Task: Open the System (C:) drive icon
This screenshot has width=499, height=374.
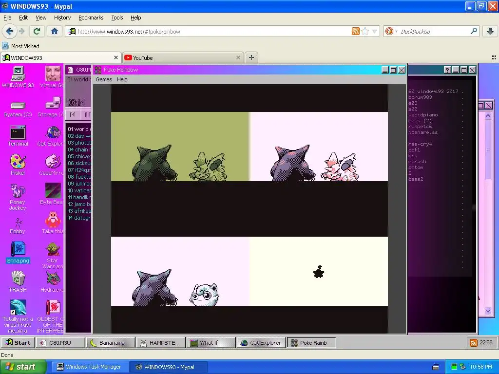Action: click(18, 109)
